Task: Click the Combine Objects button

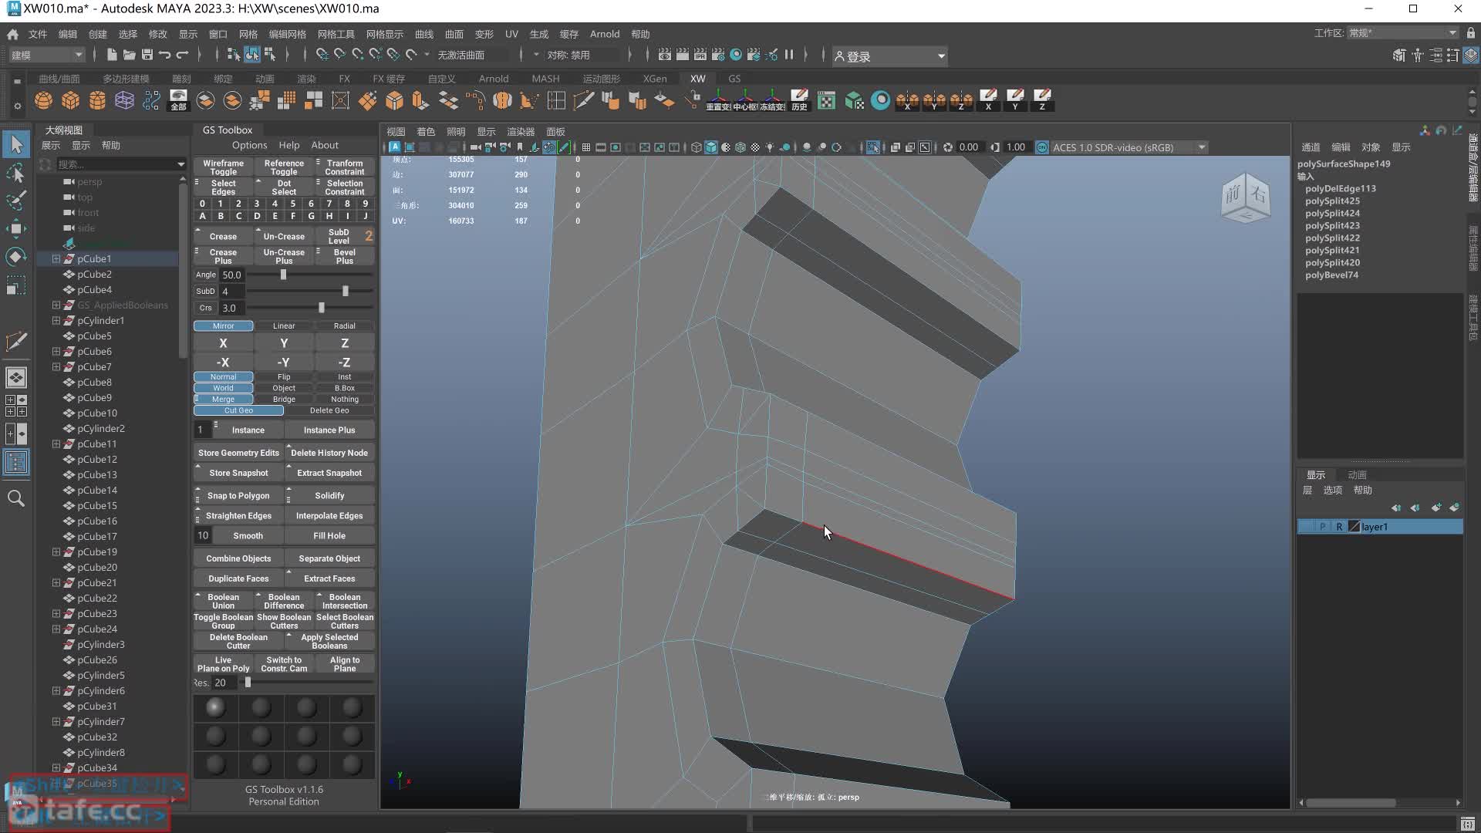Action: point(238,558)
